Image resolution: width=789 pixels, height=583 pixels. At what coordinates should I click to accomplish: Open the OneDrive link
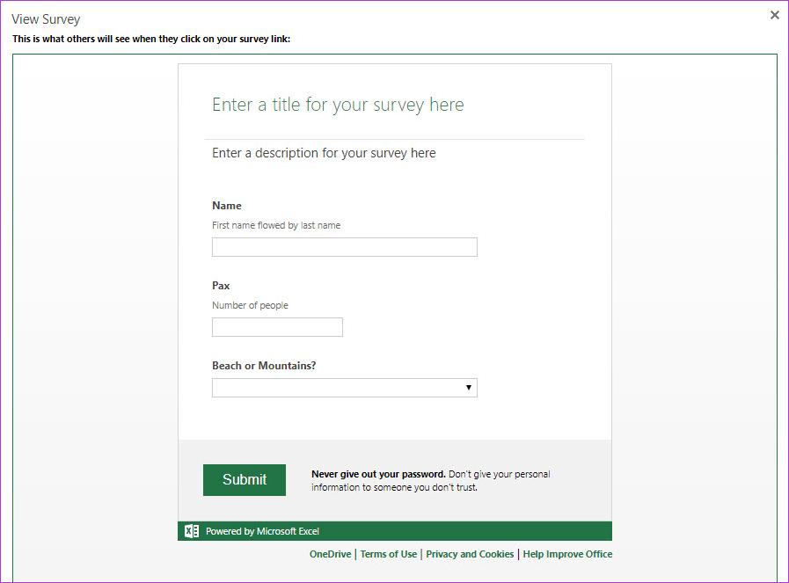point(330,554)
